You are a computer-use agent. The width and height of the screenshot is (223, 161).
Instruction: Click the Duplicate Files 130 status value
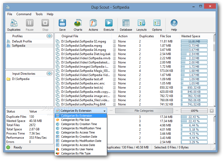point(32,117)
